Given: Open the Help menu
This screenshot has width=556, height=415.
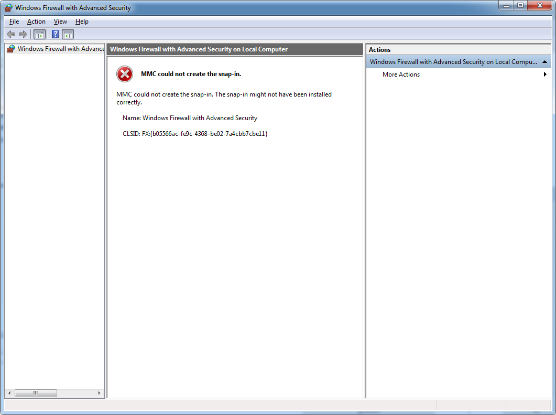Looking at the screenshot, I should pyautogui.click(x=82, y=22).
